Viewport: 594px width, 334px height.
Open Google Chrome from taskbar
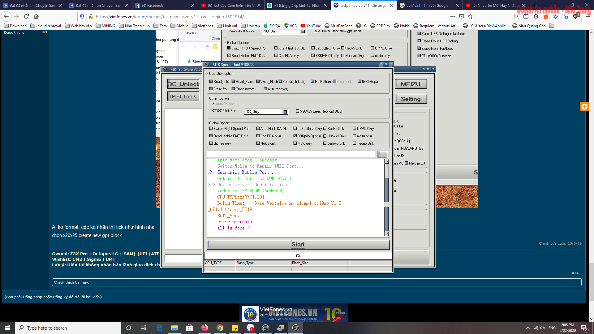(x=220, y=328)
